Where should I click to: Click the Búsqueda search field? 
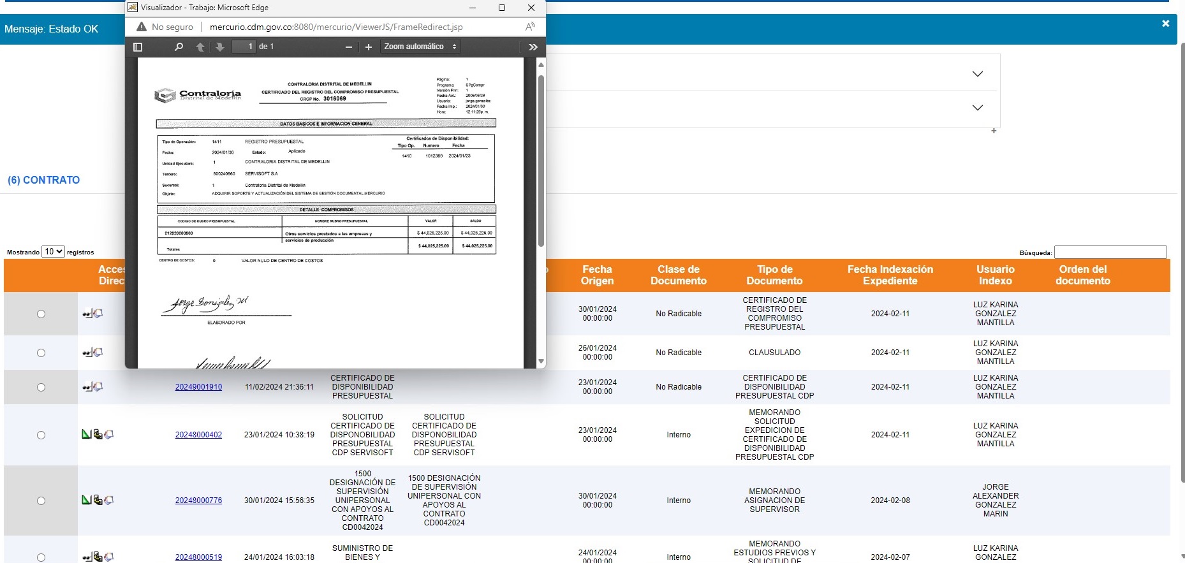(1110, 252)
